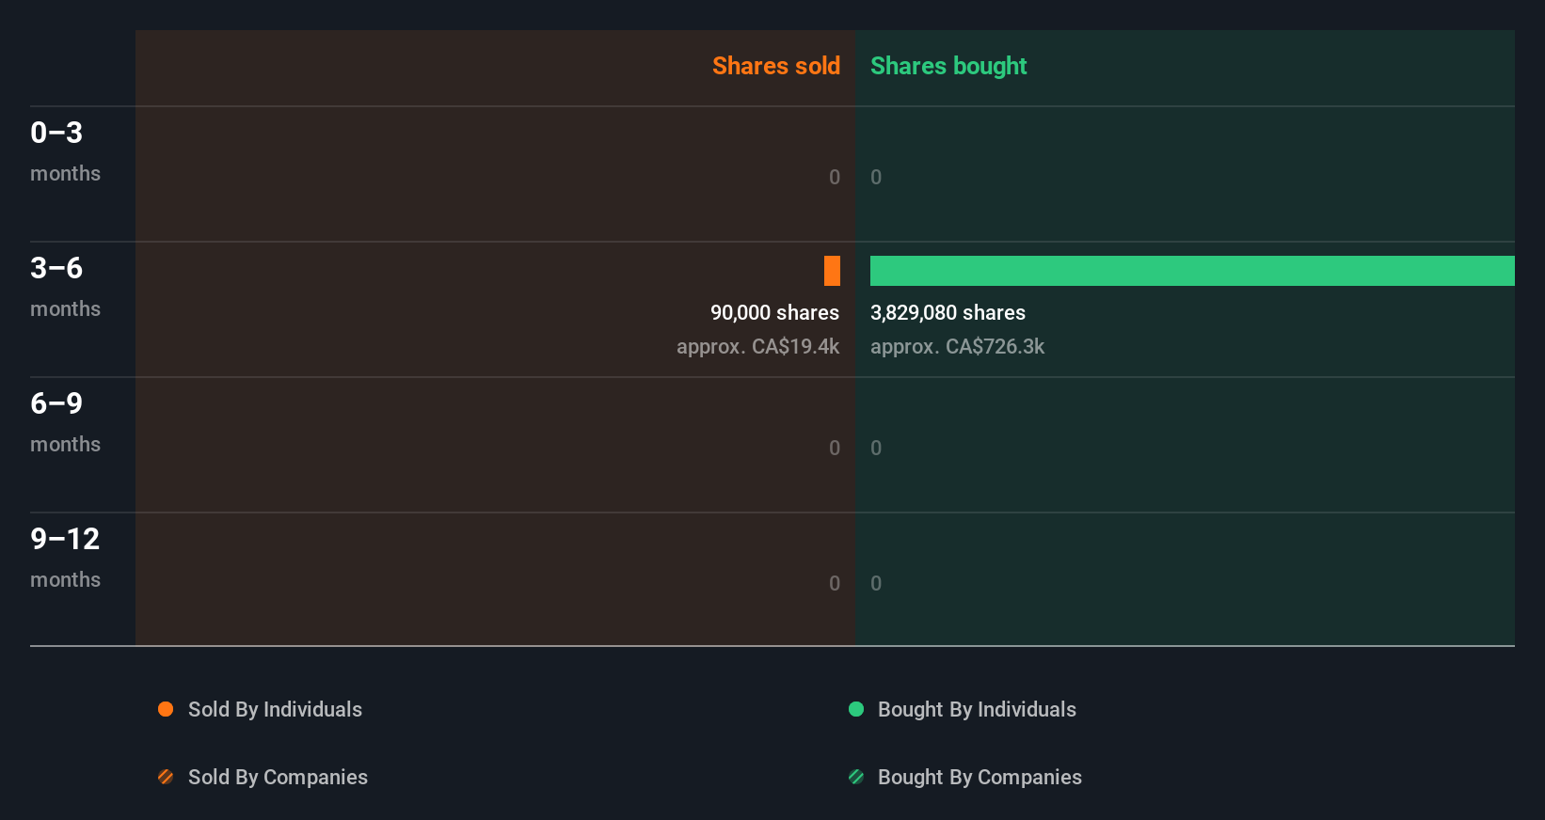Select the Shares bought column header
This screenshot has width=1545, height=820.
[x=948, y=66]
